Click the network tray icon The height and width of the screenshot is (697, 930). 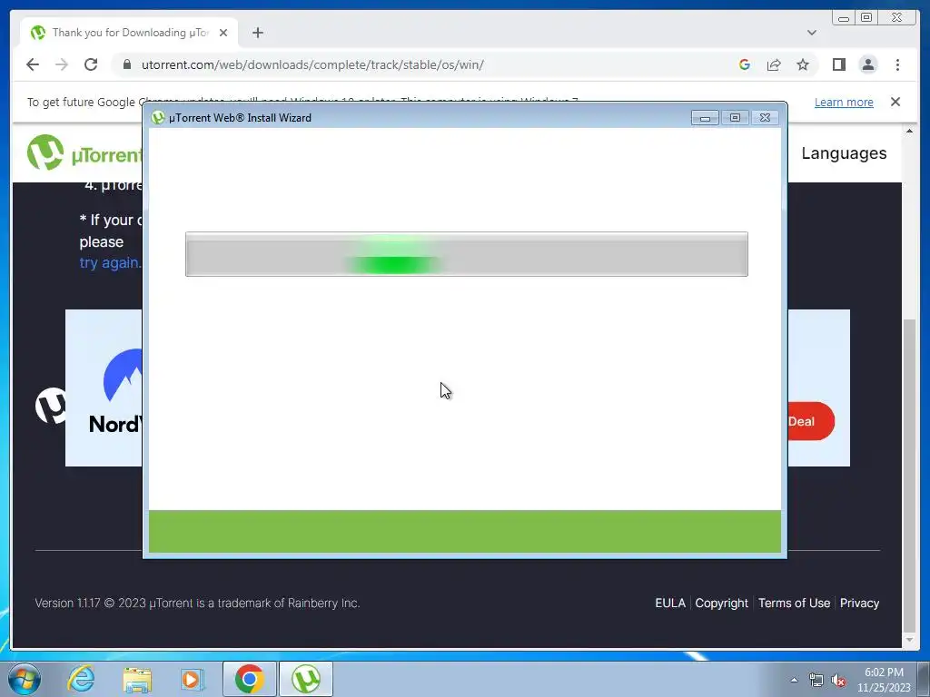tap(816, 681)
